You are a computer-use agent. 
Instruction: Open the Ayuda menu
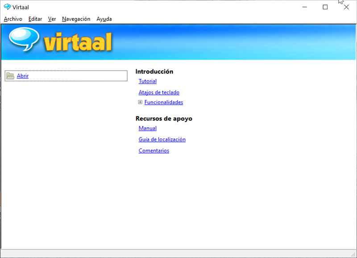tap(104, 19)
